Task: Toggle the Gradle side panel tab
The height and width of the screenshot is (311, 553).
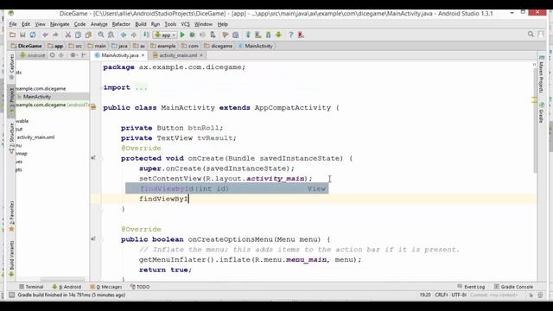Action: pyautogui.click(x=542, y=112)
